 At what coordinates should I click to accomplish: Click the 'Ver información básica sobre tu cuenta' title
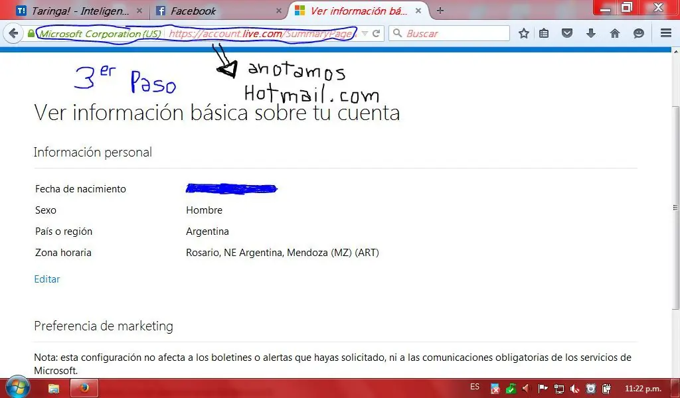[217, 113]
